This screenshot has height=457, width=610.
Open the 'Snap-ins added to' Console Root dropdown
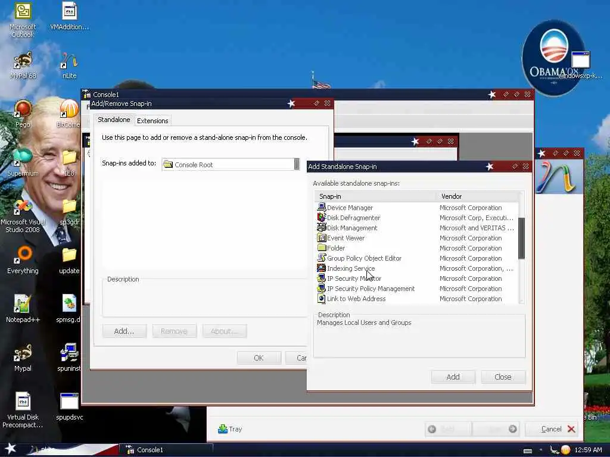(231, 164)
